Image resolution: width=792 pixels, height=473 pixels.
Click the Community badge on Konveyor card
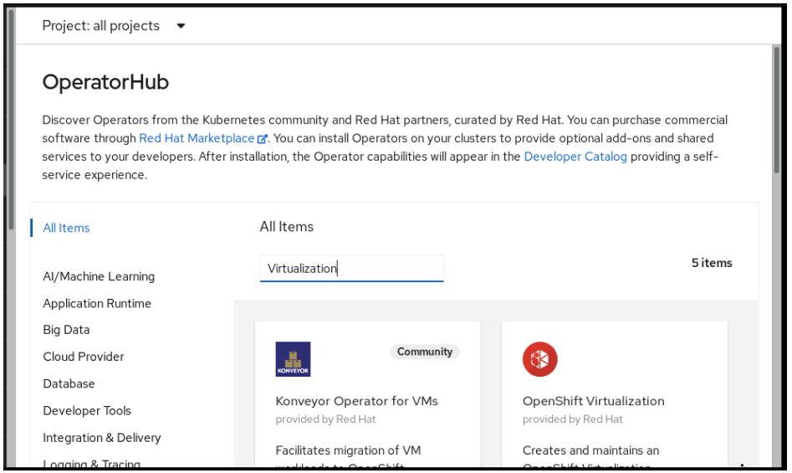click(424, 352)
